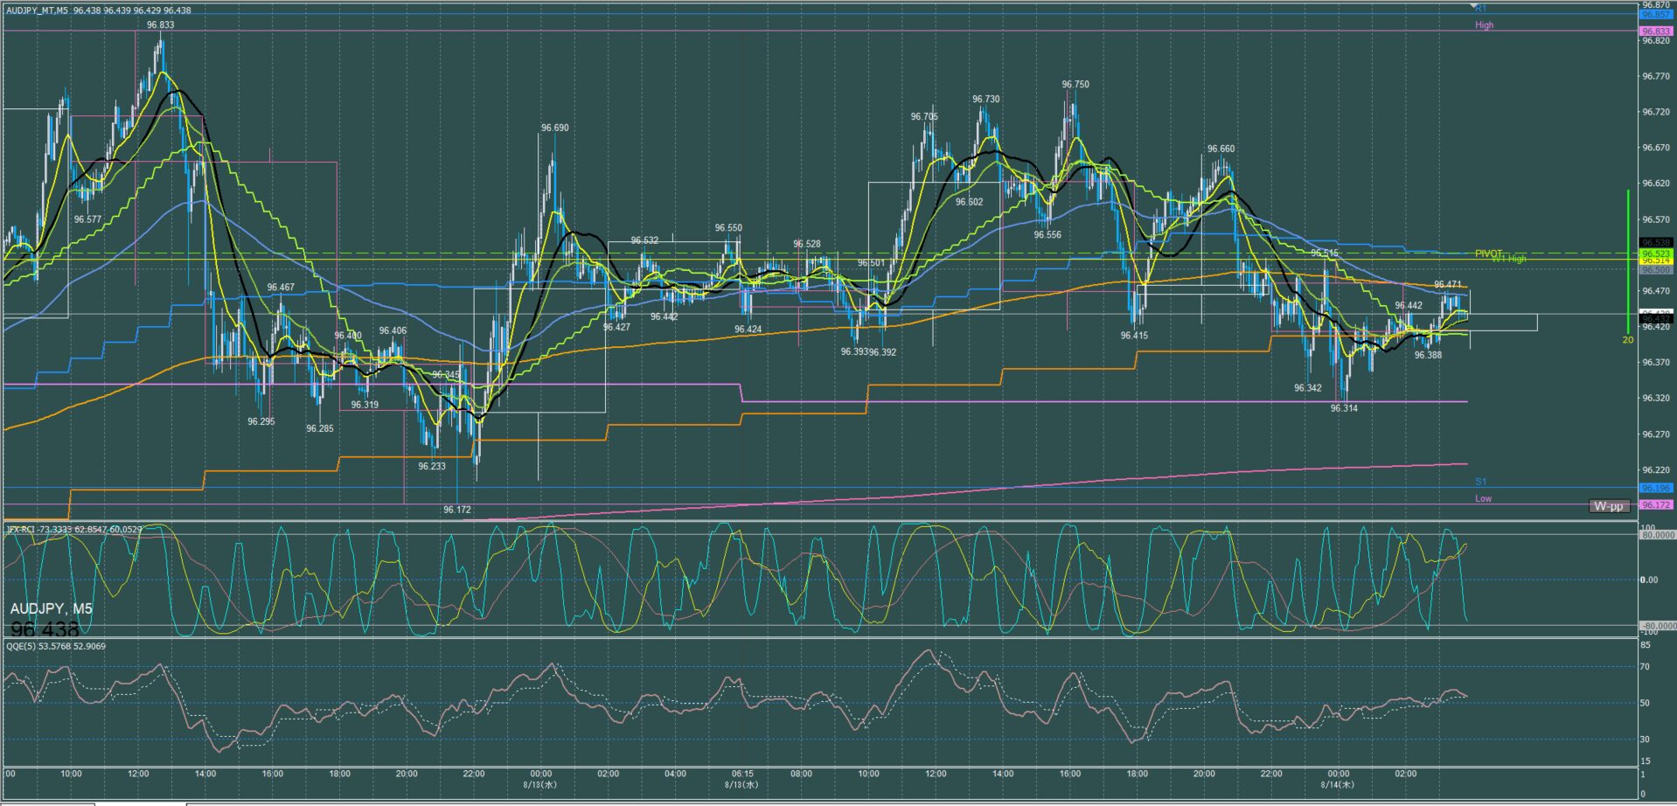The width and height of the screenshot is (1677, 806).
Task: Click the 96.532 price label
Action: point(644,240)
